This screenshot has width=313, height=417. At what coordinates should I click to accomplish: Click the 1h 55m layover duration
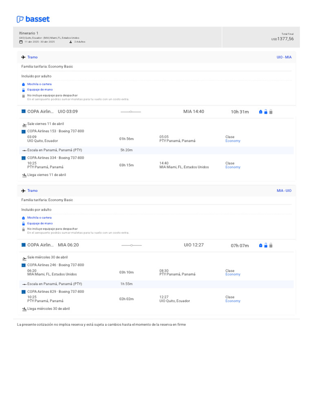click(x=126, y=284)
